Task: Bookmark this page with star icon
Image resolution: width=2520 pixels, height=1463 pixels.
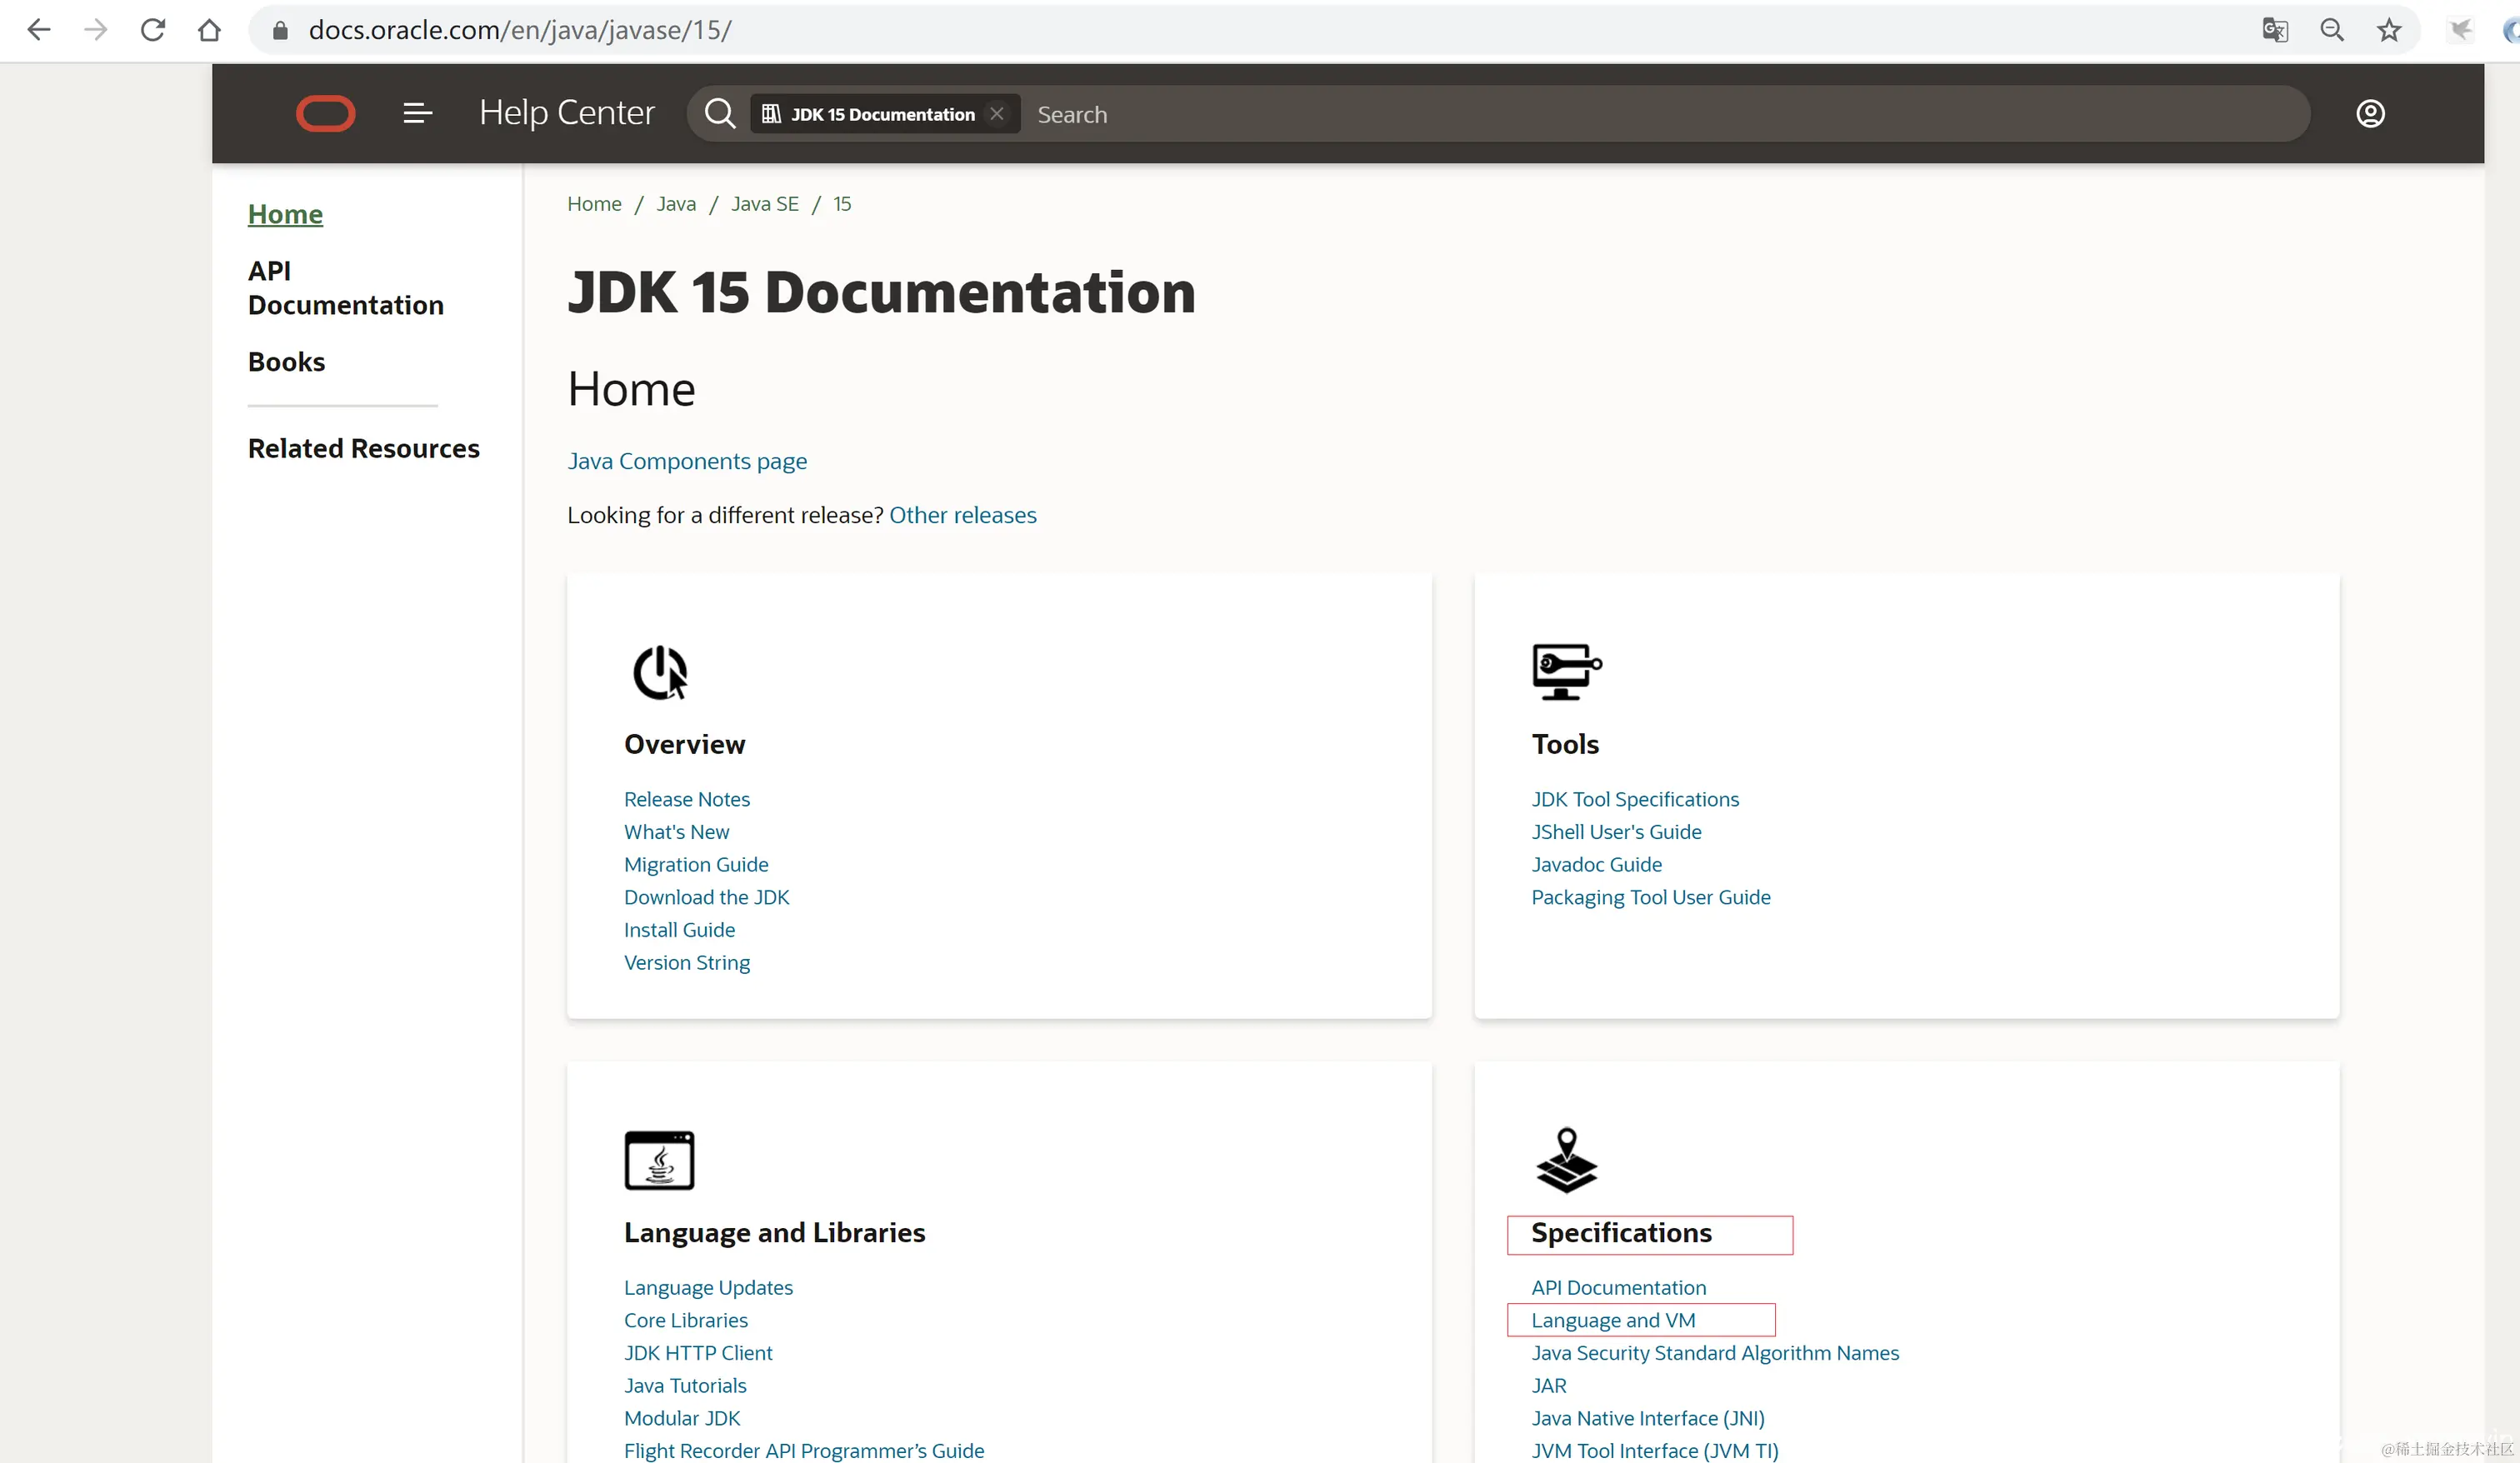Action: (x=2389, y=30)
